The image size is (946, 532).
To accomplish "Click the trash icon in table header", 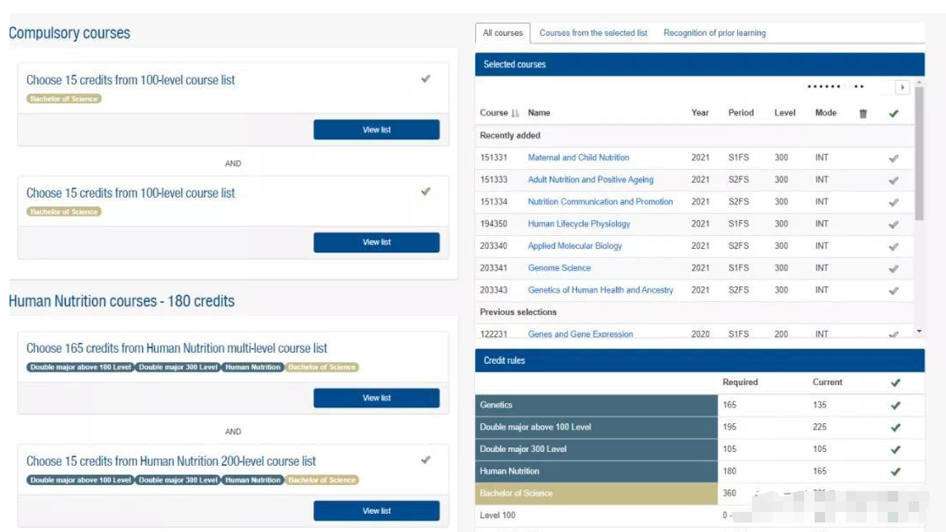I will tap(862, 113).
